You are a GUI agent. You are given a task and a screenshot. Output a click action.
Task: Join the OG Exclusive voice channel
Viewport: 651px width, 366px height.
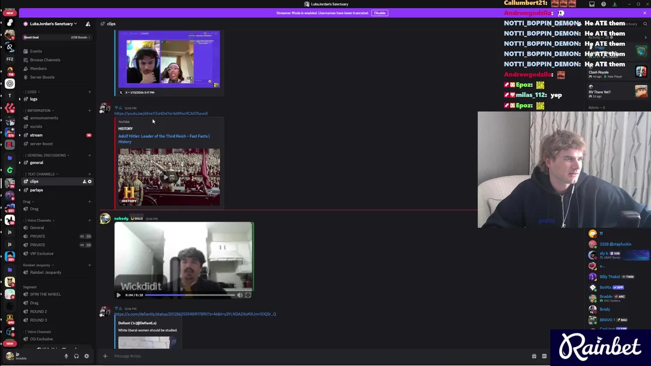coord(41,339)
